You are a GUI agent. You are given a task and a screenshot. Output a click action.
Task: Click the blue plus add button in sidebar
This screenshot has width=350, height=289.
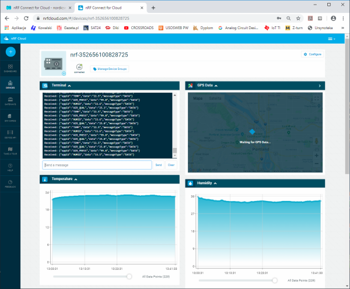point(10,52)
